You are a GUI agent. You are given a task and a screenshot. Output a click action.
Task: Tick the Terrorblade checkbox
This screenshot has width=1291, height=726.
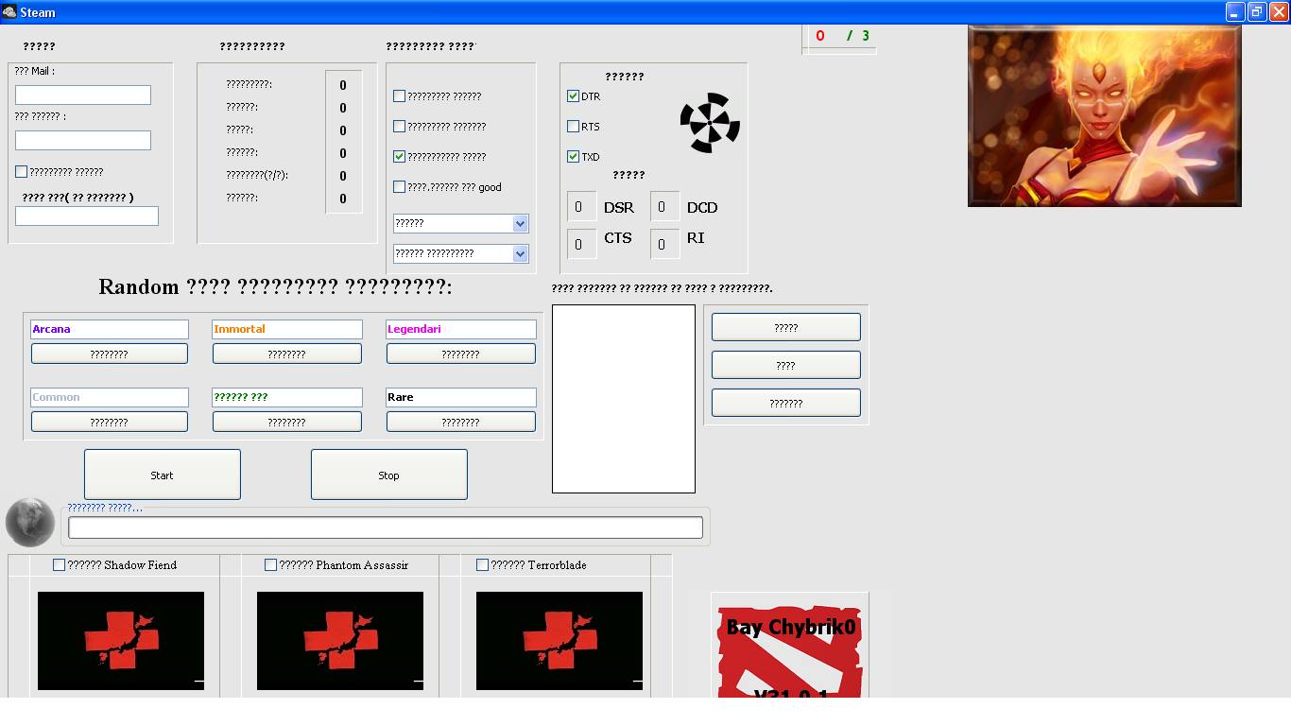[482, 565]
